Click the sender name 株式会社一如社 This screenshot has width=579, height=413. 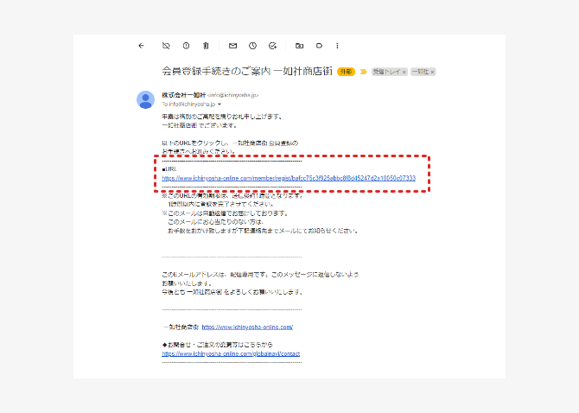click(183, 95)
